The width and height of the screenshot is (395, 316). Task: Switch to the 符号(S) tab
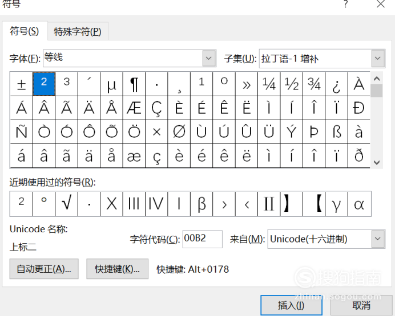click(25, 31)
